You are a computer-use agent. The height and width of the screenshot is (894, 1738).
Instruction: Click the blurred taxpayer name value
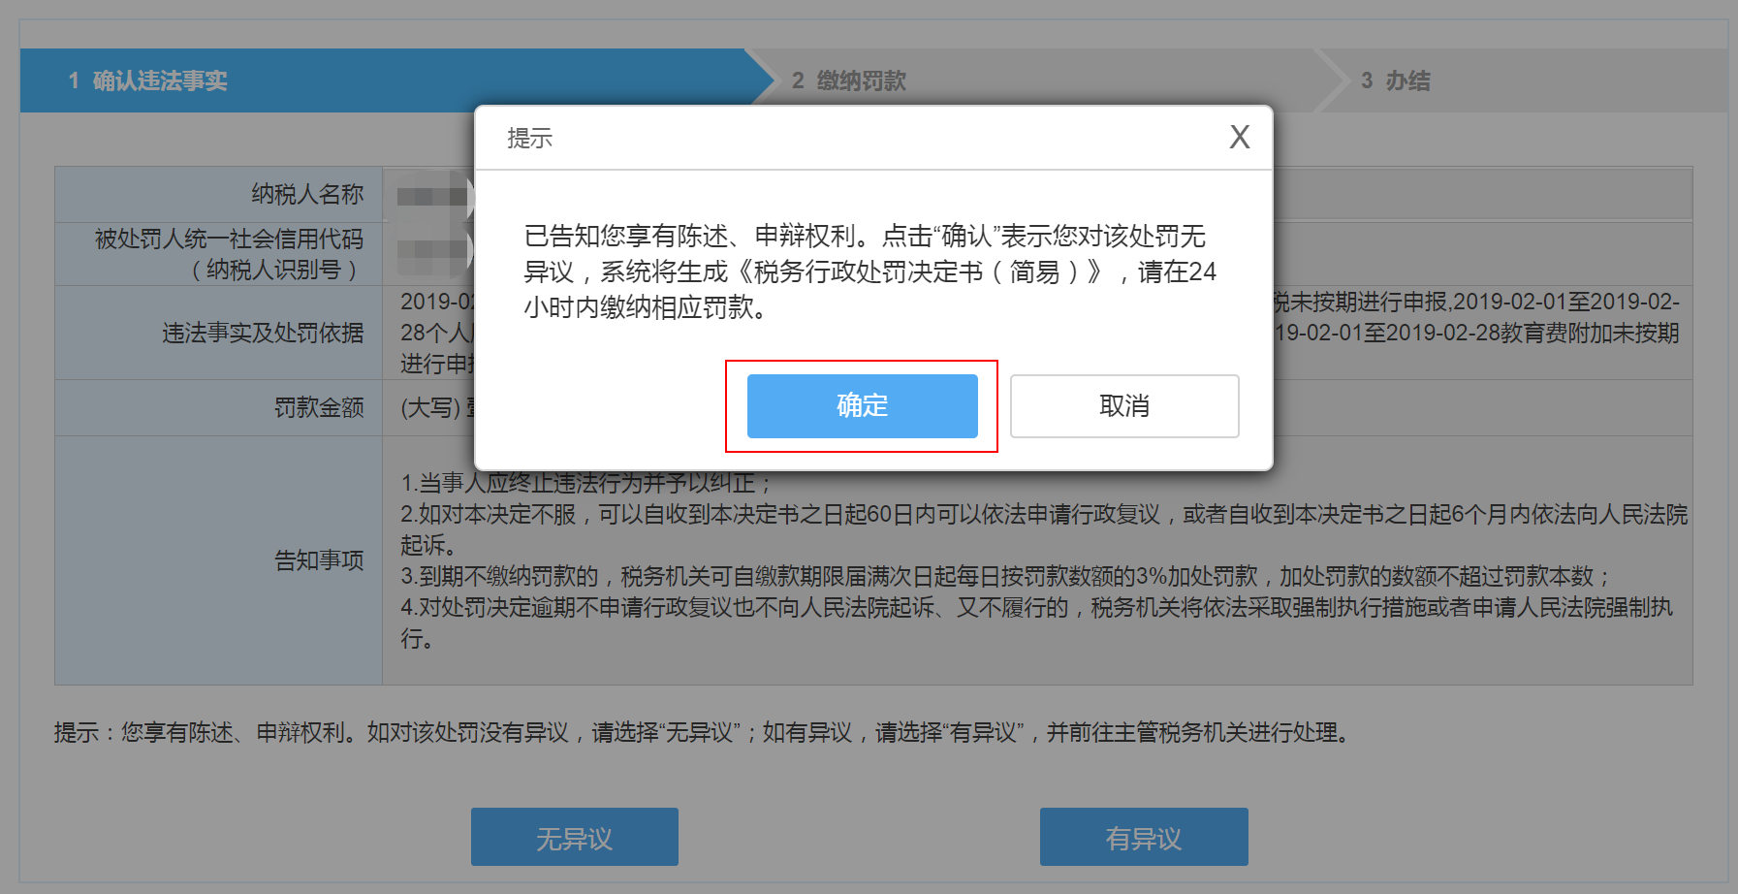click(x=433, y=195)
